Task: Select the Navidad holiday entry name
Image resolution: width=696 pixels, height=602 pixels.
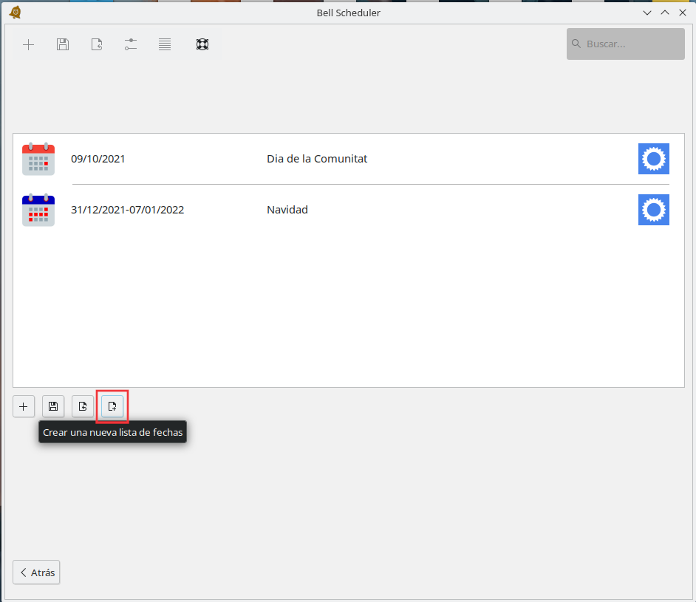Action: 287,210
